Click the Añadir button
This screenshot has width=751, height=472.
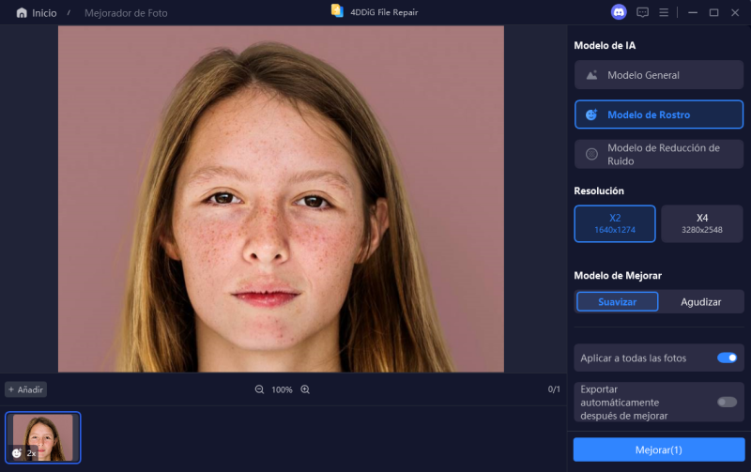26,389
